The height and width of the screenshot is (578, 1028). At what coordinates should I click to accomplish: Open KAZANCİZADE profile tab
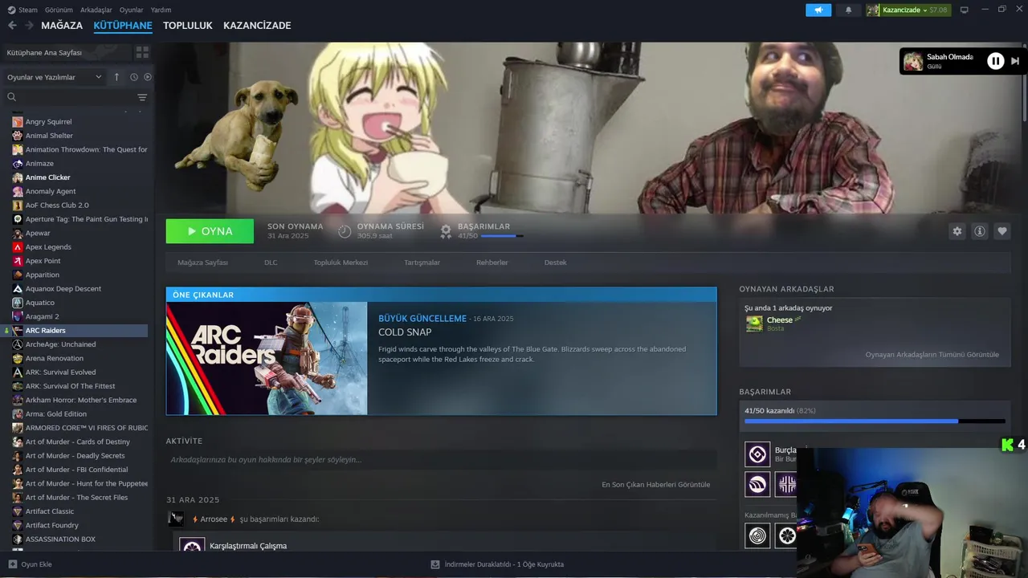(x=257, y=26)
